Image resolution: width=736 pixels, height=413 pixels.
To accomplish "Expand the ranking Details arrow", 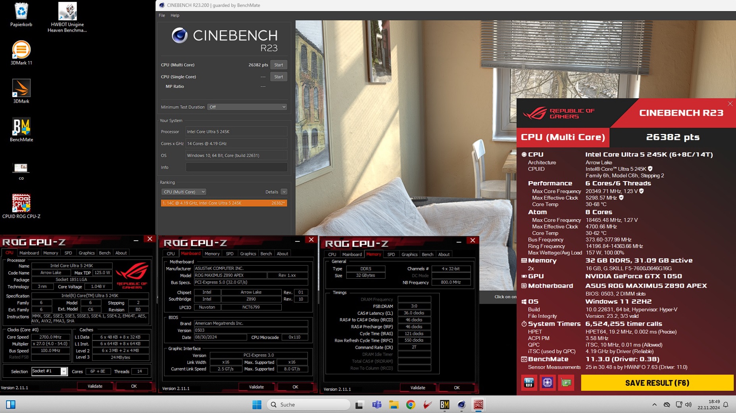I will (284, 192).
